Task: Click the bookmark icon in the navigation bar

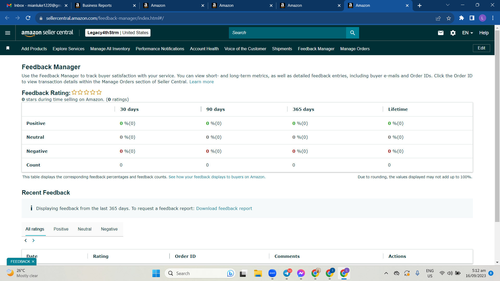Action: 8,48
